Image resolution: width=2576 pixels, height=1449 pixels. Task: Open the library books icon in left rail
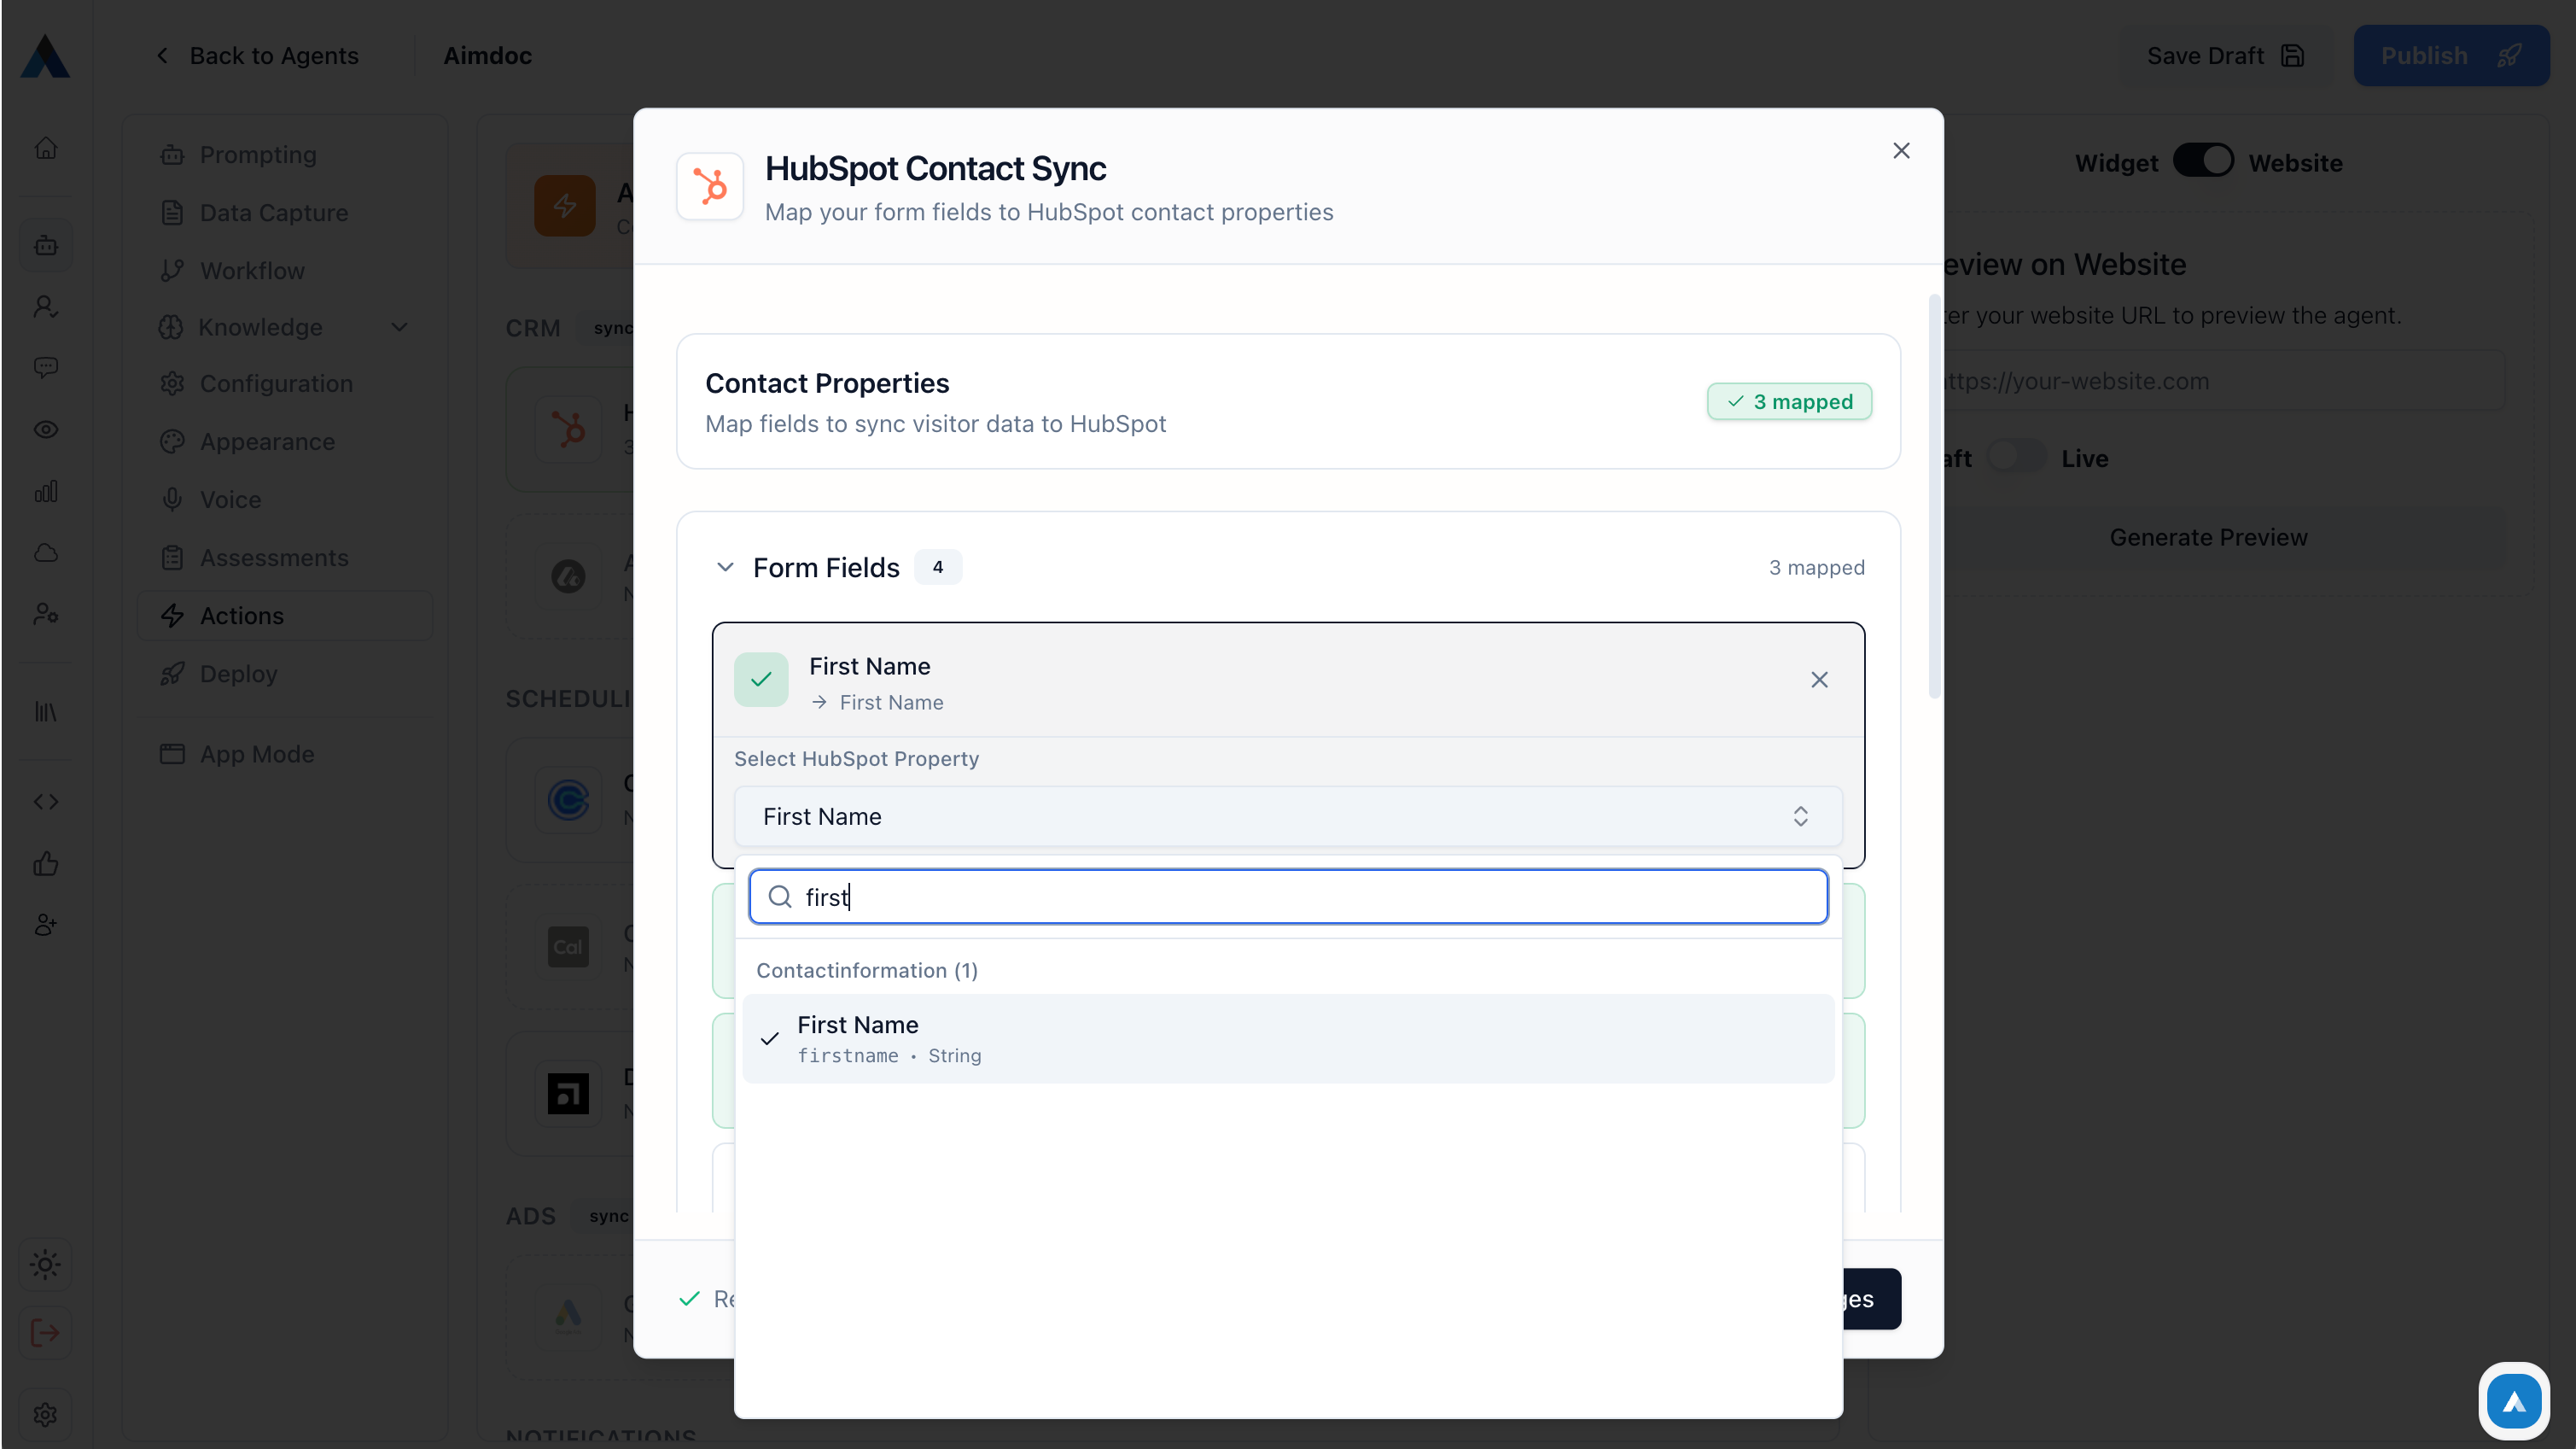pyautogui.click(x=46, y=711)
